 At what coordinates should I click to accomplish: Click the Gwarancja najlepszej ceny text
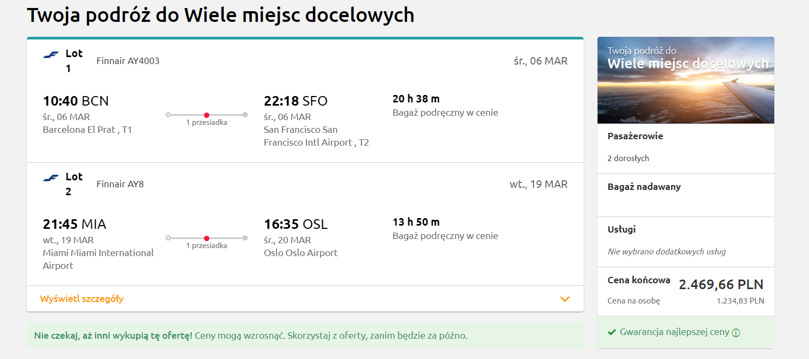pyautogui.click(x=674, y=332)
